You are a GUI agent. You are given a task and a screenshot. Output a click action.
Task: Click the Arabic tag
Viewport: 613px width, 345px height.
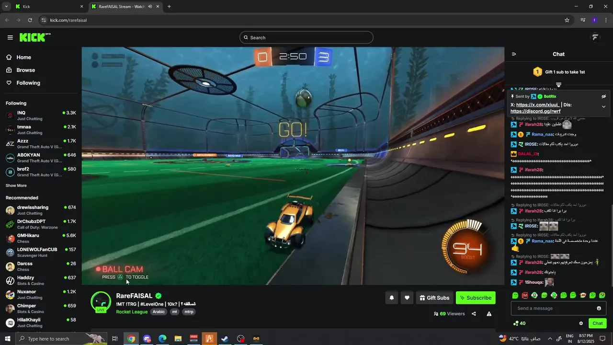click(x=159, y=311)
